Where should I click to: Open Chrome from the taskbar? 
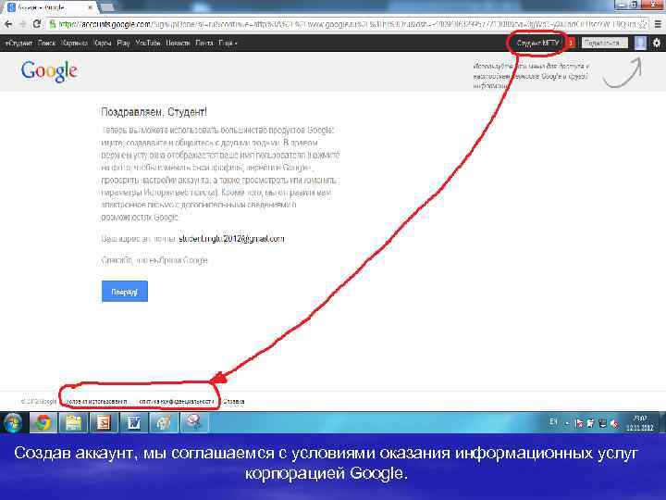(x=43, y=423)
